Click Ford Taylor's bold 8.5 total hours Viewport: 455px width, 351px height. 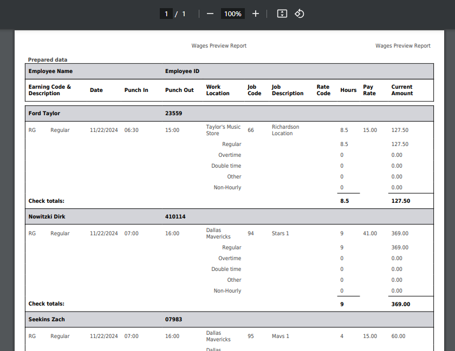pos(344,201)
